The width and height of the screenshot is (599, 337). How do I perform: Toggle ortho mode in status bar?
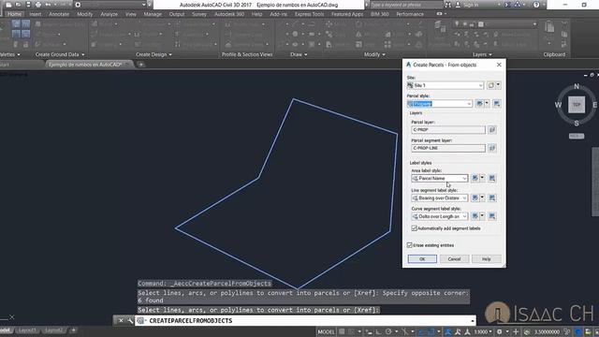tap(378, 331)
